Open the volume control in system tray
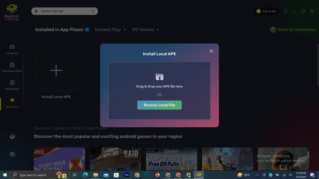Viewport: 319px width, 179px height. [x=291, y=175]
